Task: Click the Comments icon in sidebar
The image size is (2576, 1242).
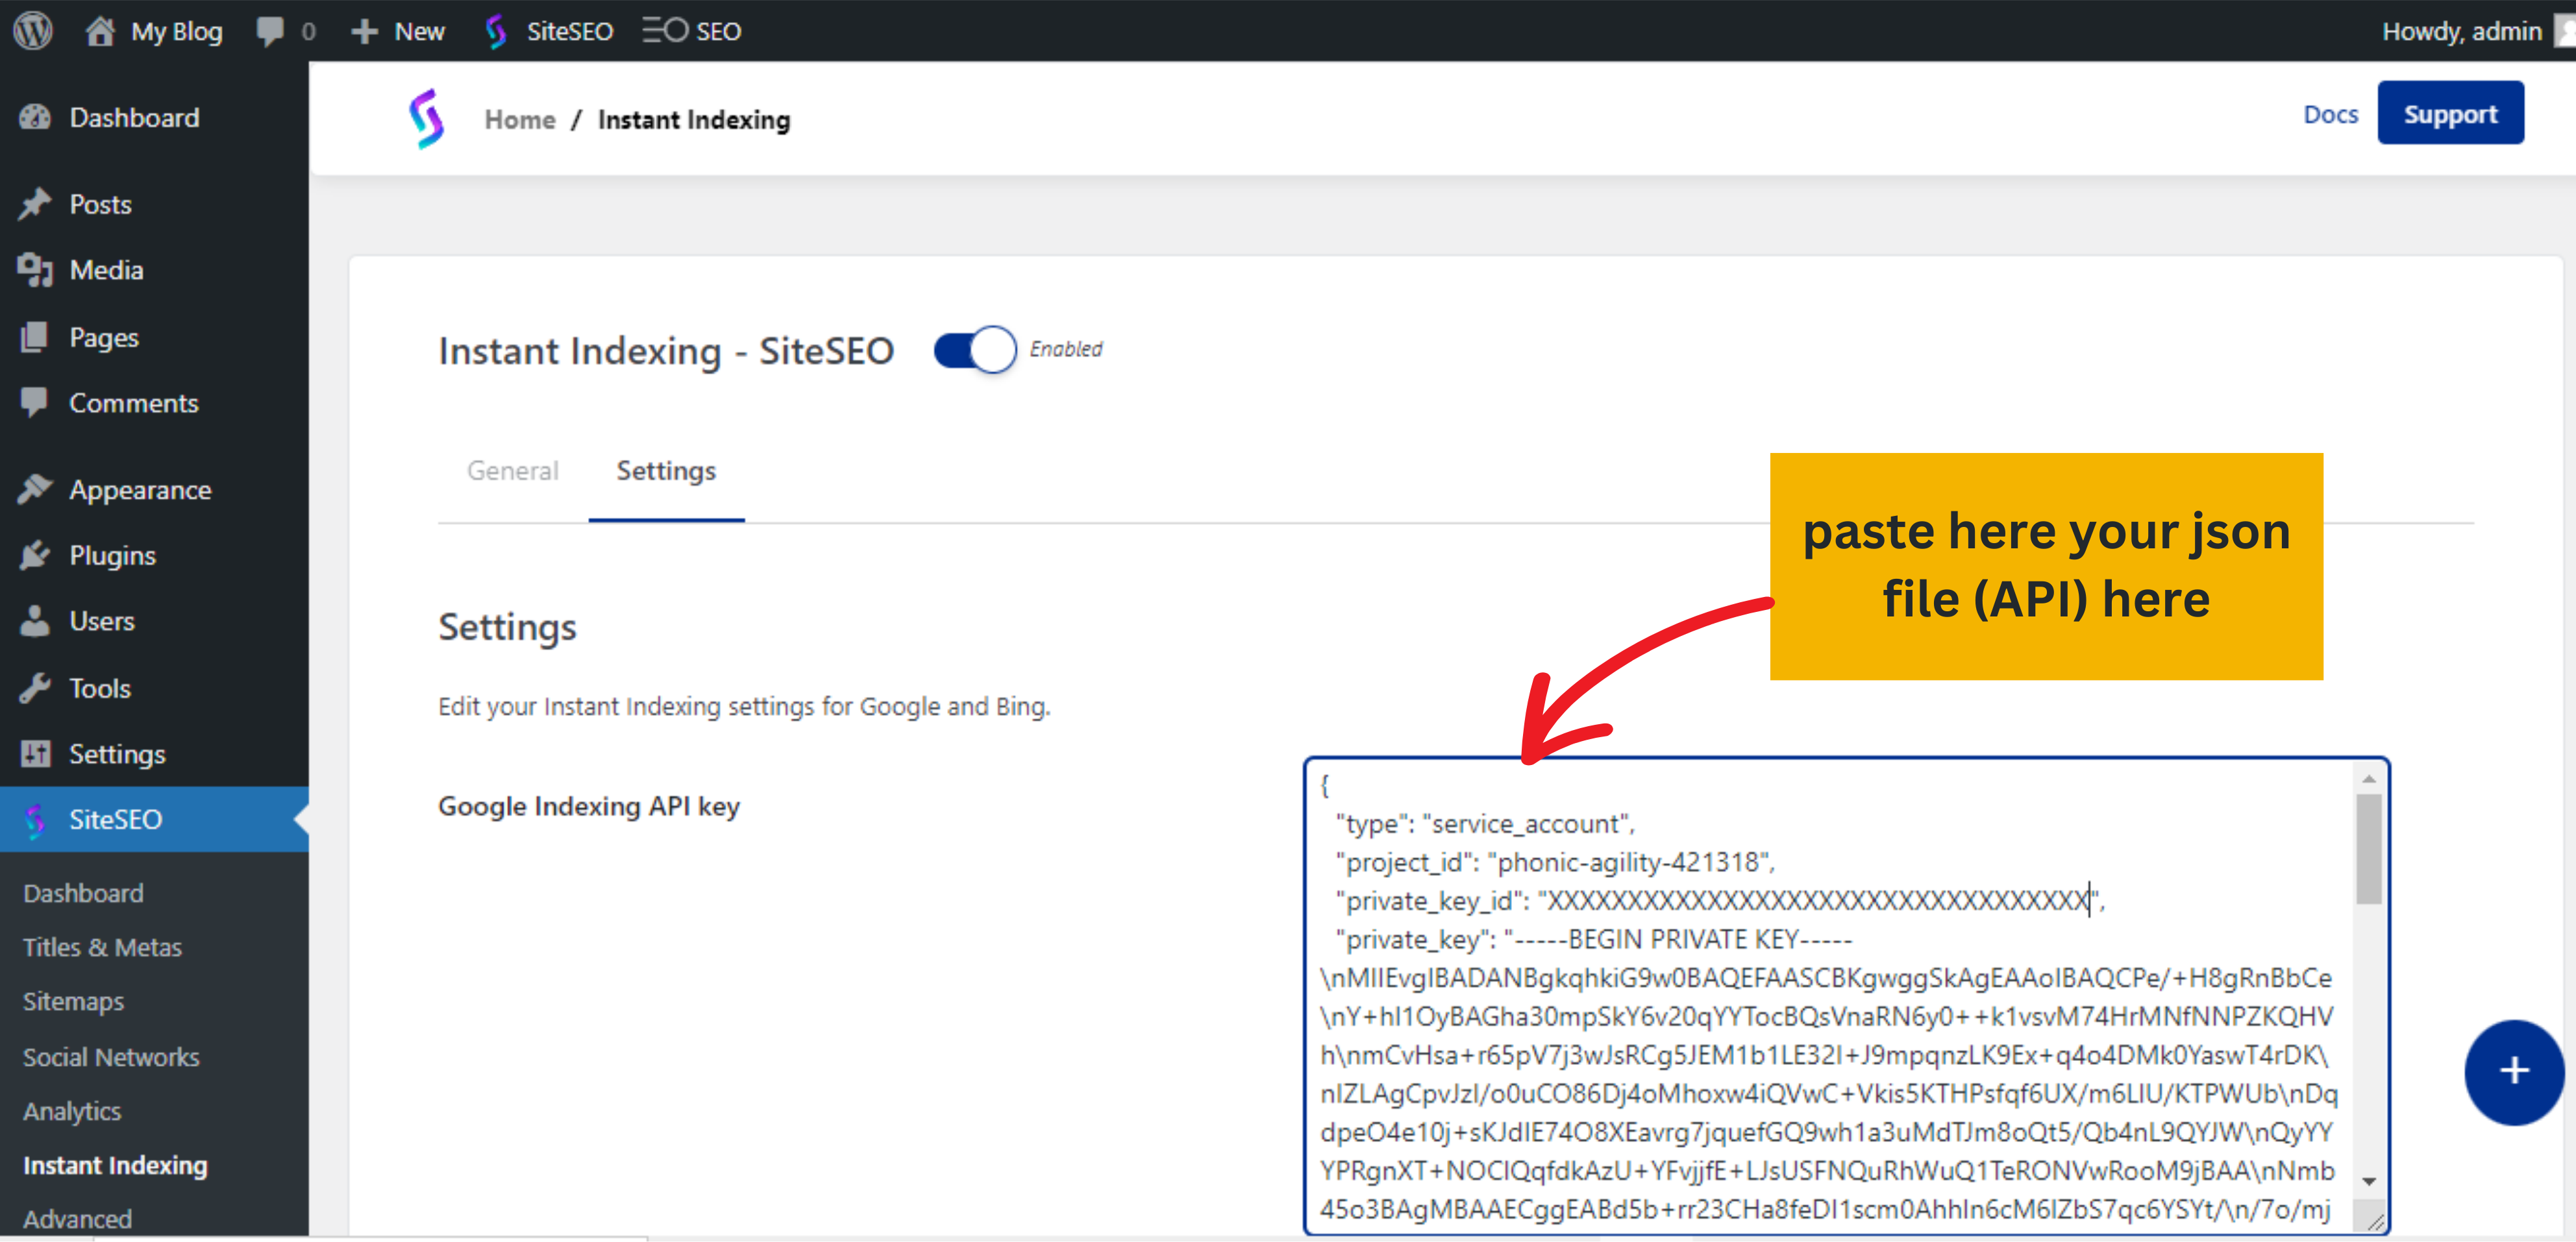Action: point(35,403)
